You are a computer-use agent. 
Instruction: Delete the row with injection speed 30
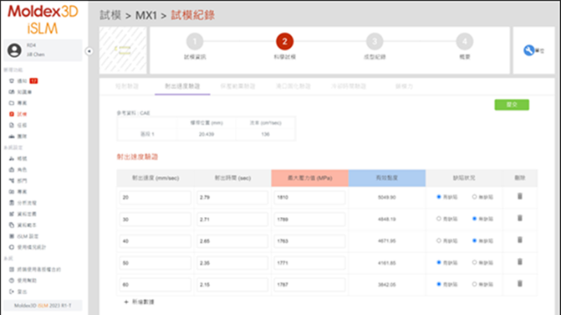[520, 218]
